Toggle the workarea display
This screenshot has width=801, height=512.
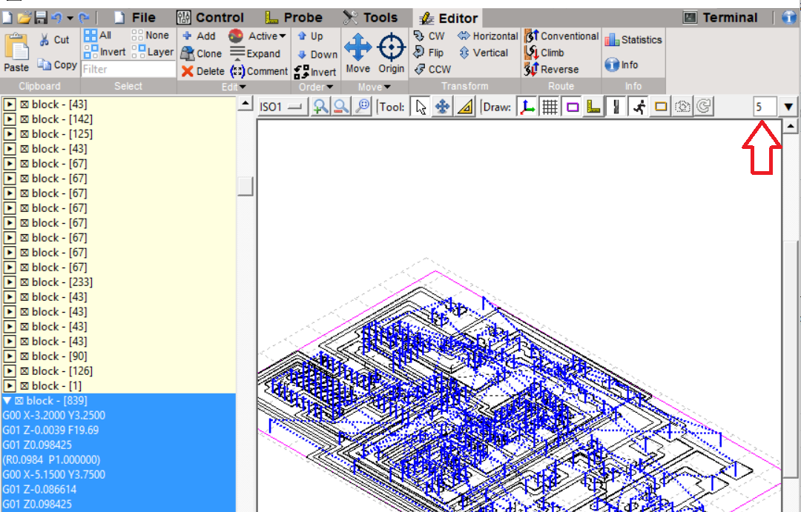[661, 107]
